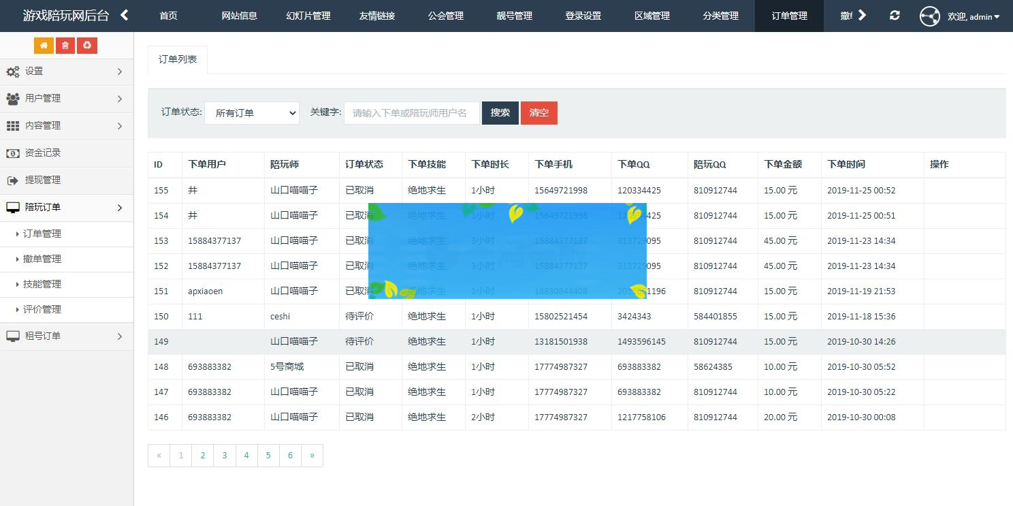Switch to the 首页 menu item

pyautogui.click(x=167, y=16)
